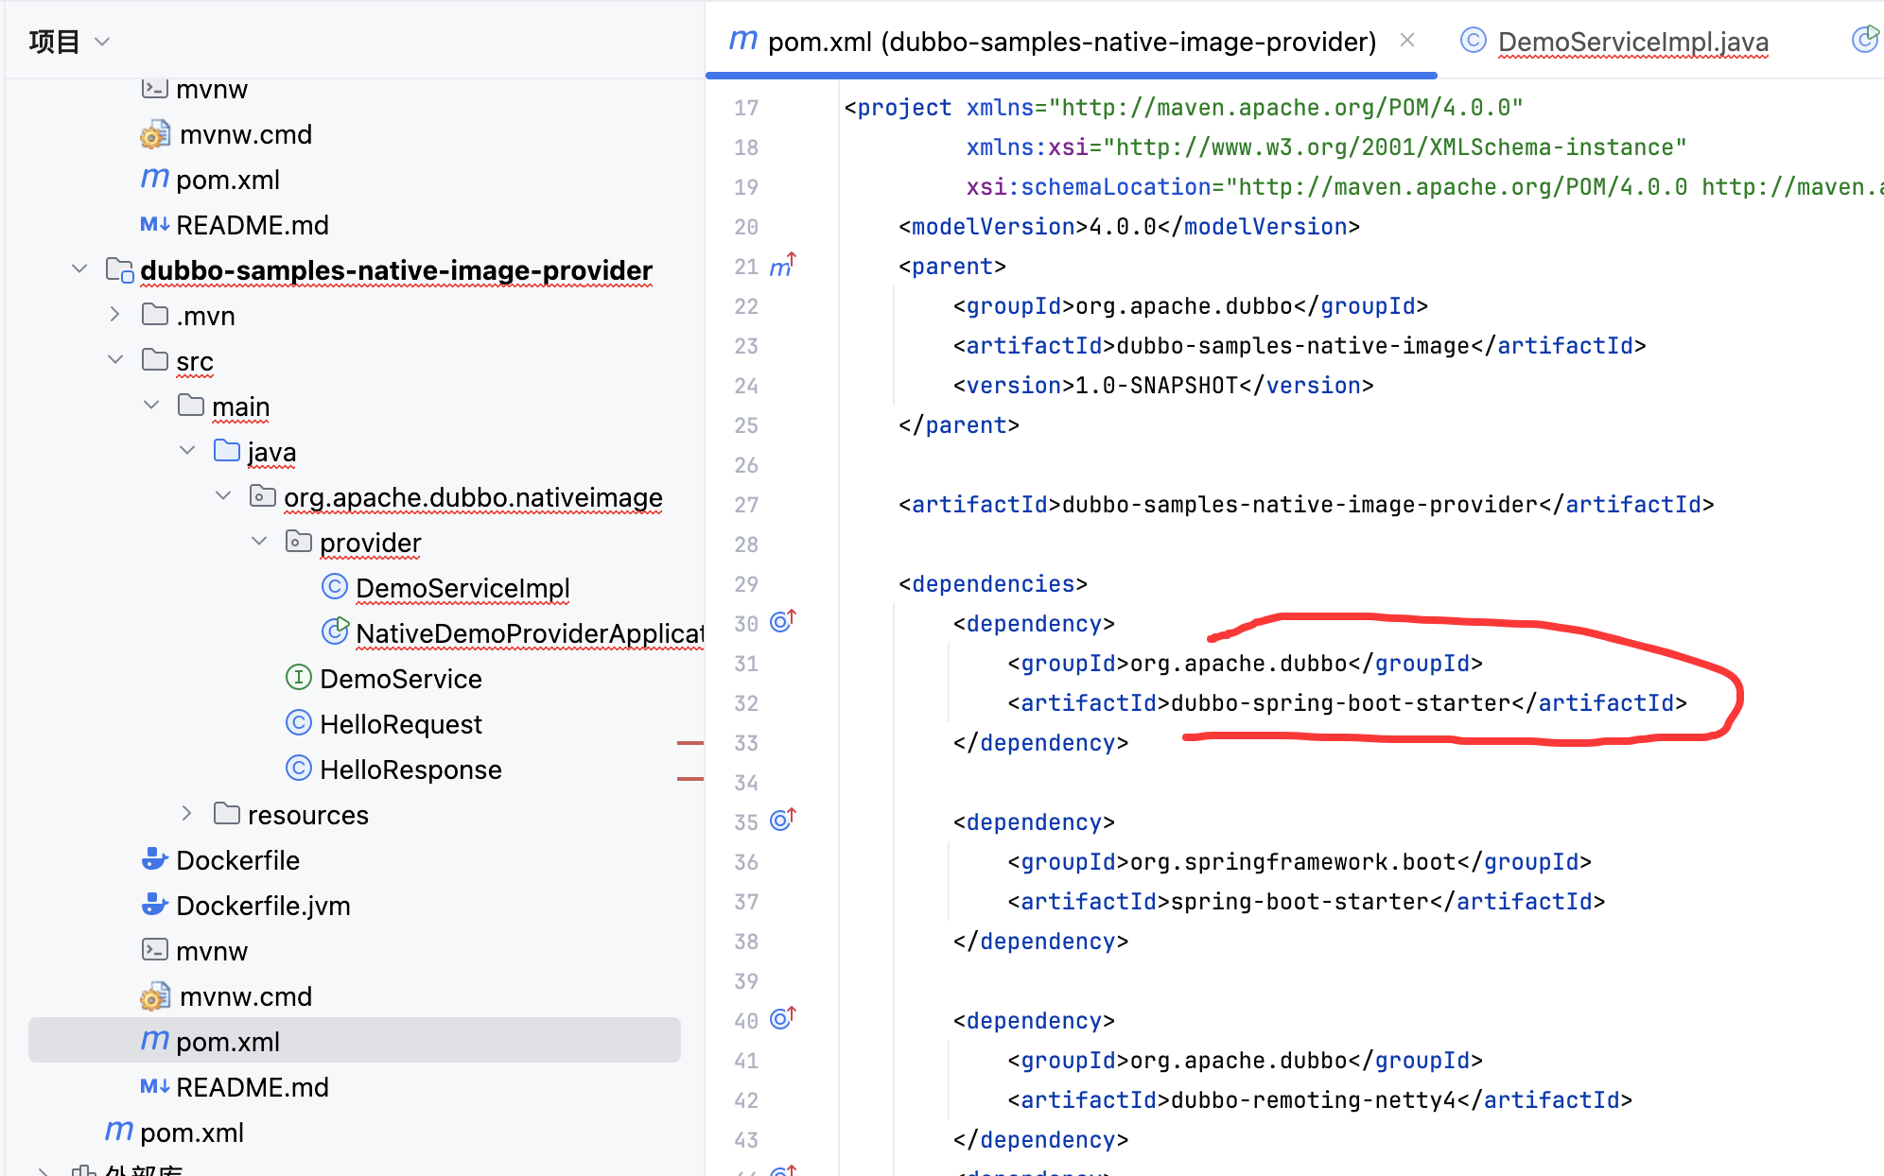Click the modelVersion 4.0.0 line

point(1128,227)
